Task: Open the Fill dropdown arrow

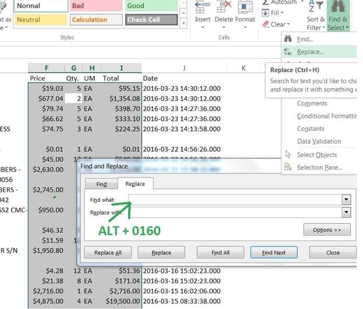Action: 282,13
